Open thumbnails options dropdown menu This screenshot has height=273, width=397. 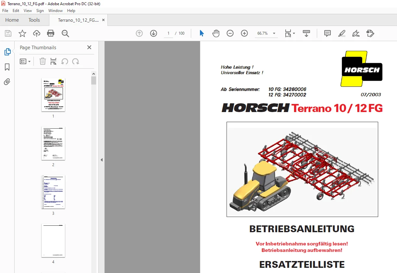[x=25, y=62]
